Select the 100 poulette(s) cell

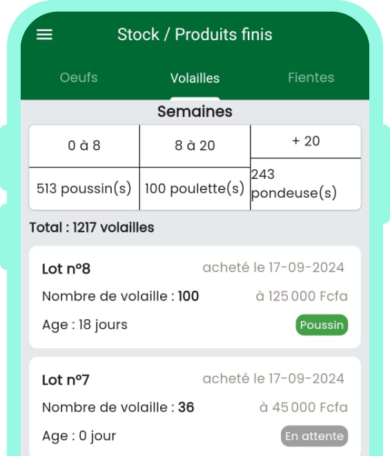[195, 189]
